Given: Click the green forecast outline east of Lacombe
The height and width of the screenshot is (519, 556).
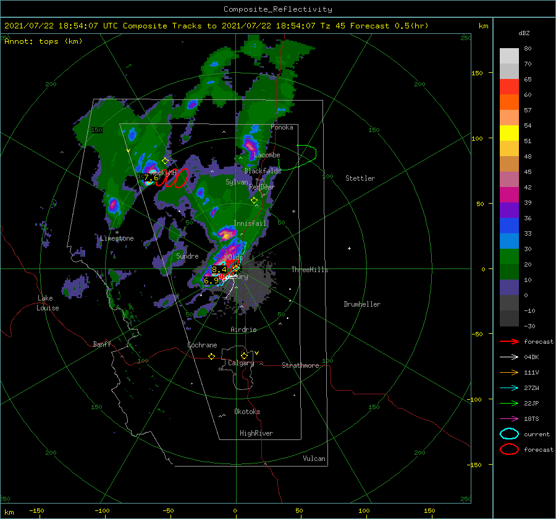Looking at the screenshot, I should click(297, 157).
